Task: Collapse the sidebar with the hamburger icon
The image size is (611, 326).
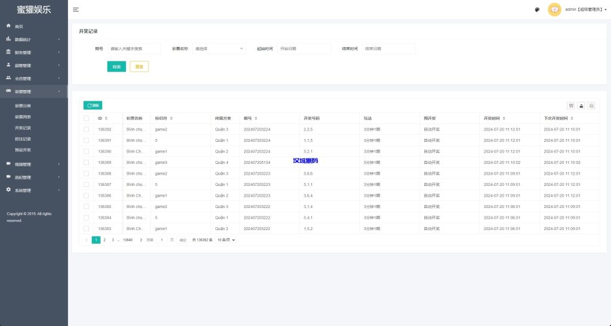Action: [x=76, y=10]
